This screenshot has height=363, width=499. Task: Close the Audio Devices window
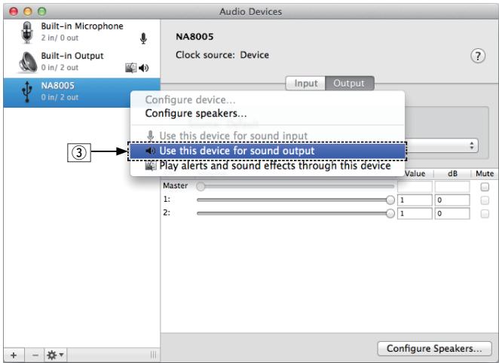(14, 12)
